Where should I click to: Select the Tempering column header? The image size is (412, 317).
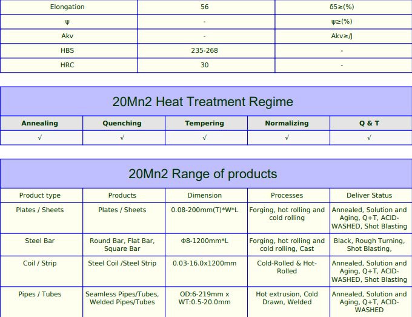click(x=204, y=123)
